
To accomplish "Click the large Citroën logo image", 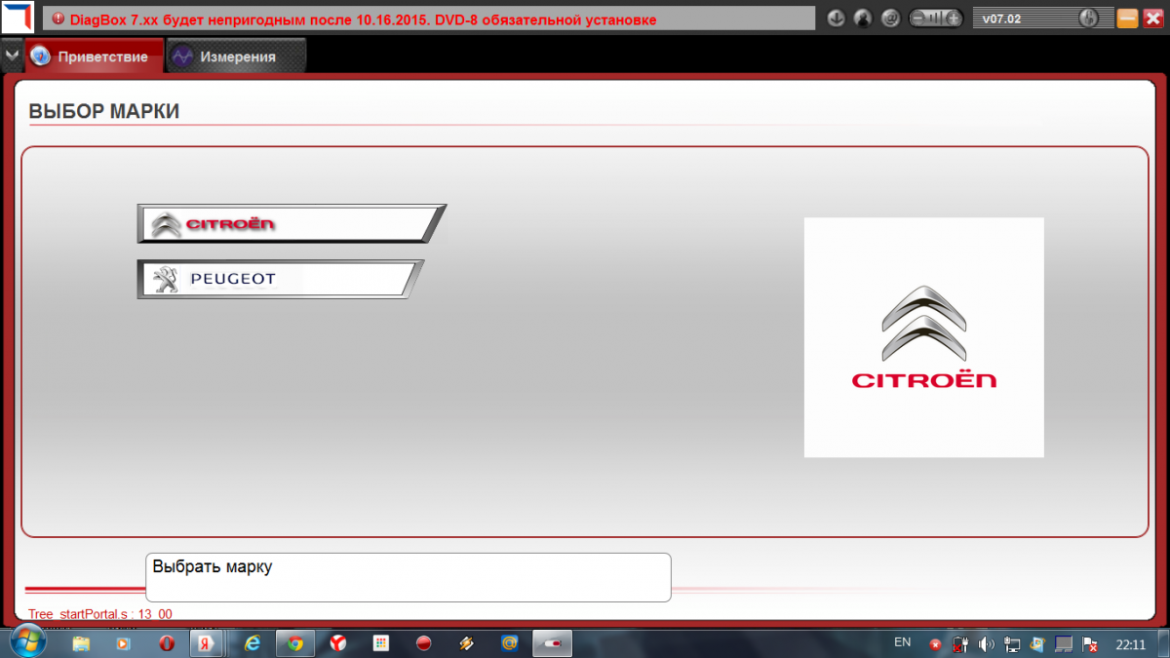I will [923, 337].
